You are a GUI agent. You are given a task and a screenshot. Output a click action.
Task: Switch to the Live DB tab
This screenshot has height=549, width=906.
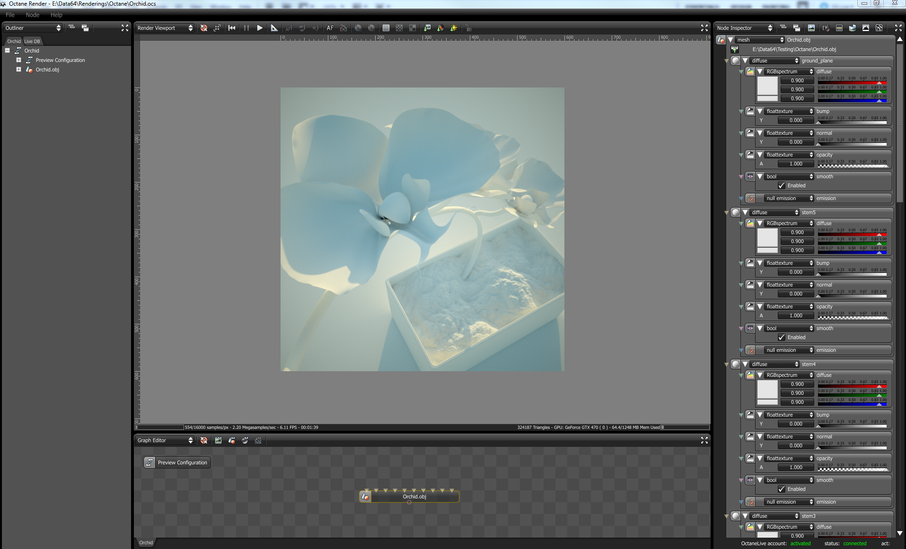coord(32,41)
